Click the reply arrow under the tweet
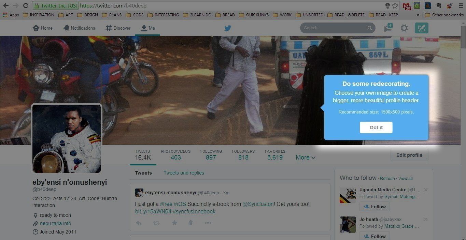The height and width of the screenshot is (240, 466). coord(139,223)
